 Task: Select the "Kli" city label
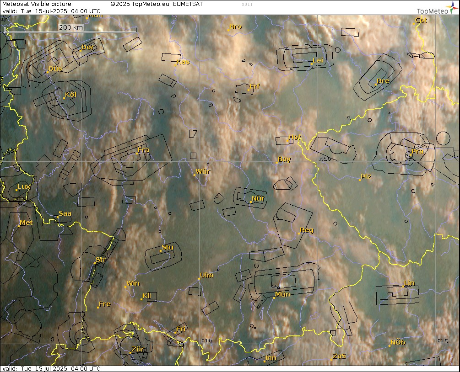click(146, 296)
